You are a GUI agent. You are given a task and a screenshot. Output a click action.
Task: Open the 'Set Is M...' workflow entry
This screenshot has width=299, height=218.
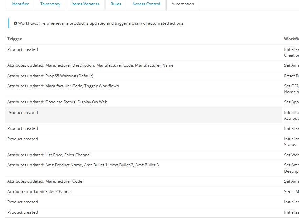tap(291, 192)
